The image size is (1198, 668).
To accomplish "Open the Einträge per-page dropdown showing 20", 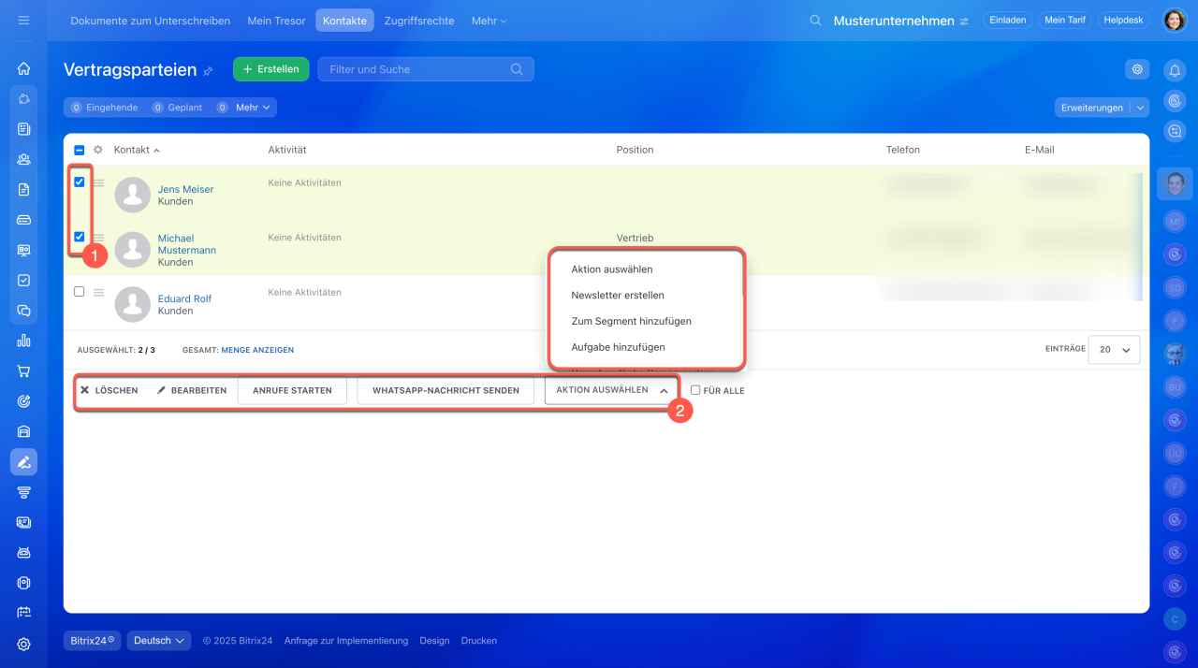I will tap(1114, 349).
